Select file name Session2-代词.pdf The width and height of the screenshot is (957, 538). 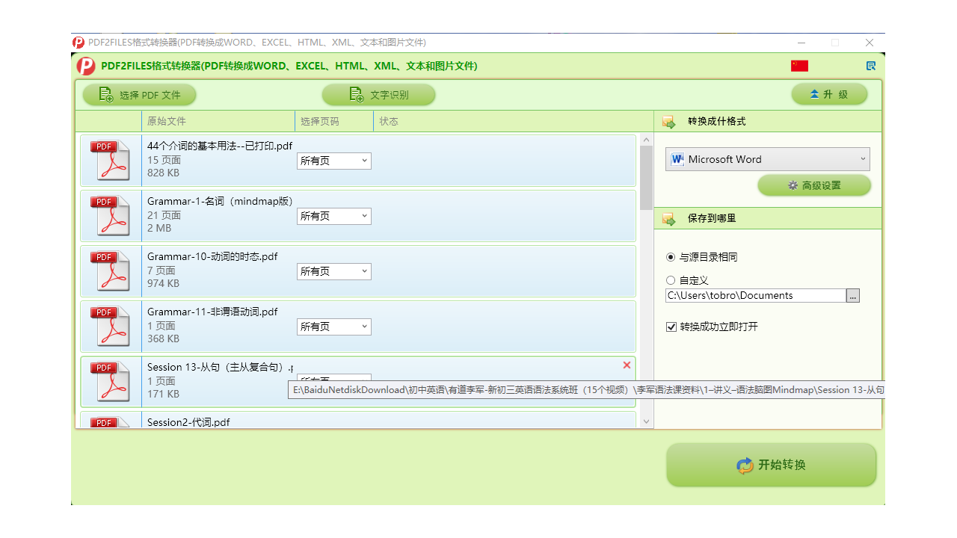(188, 422)
